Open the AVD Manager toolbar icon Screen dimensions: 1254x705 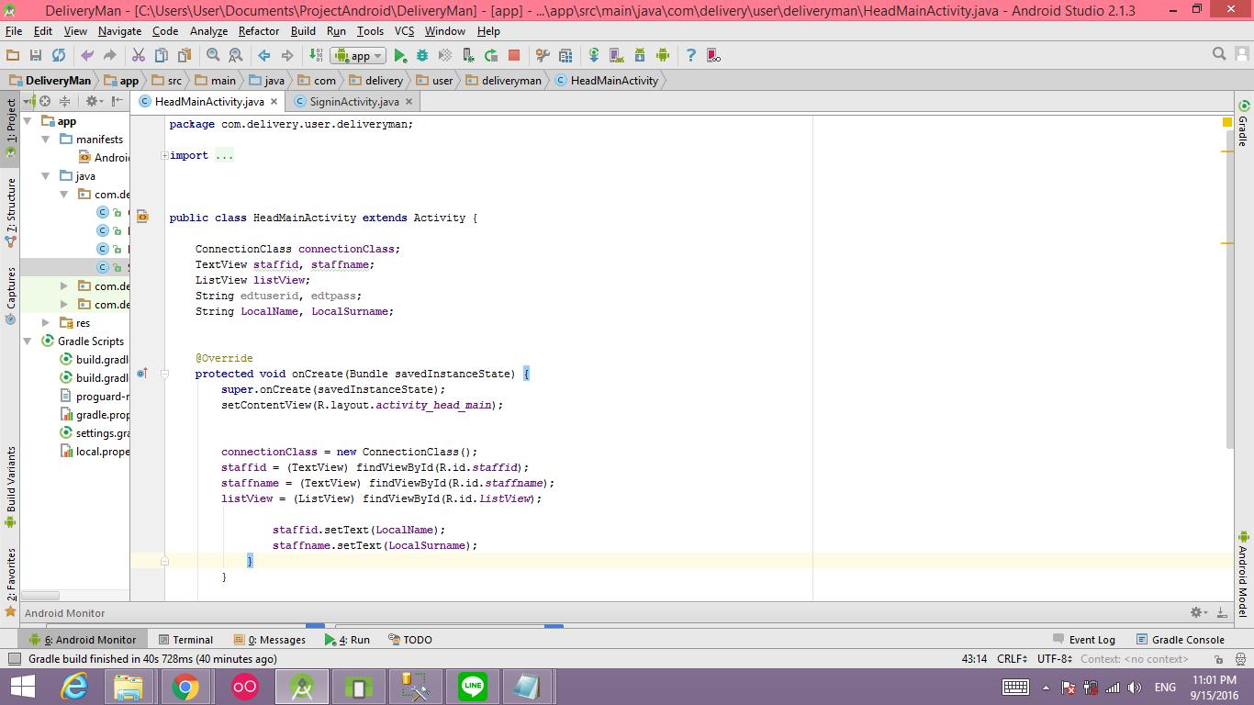tap(617, 56)
